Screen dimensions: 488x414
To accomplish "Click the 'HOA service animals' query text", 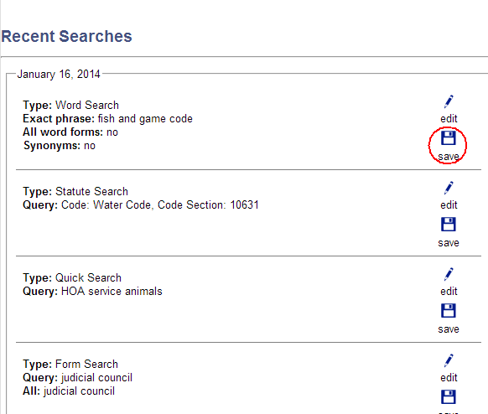I will (x=112, y=291).
